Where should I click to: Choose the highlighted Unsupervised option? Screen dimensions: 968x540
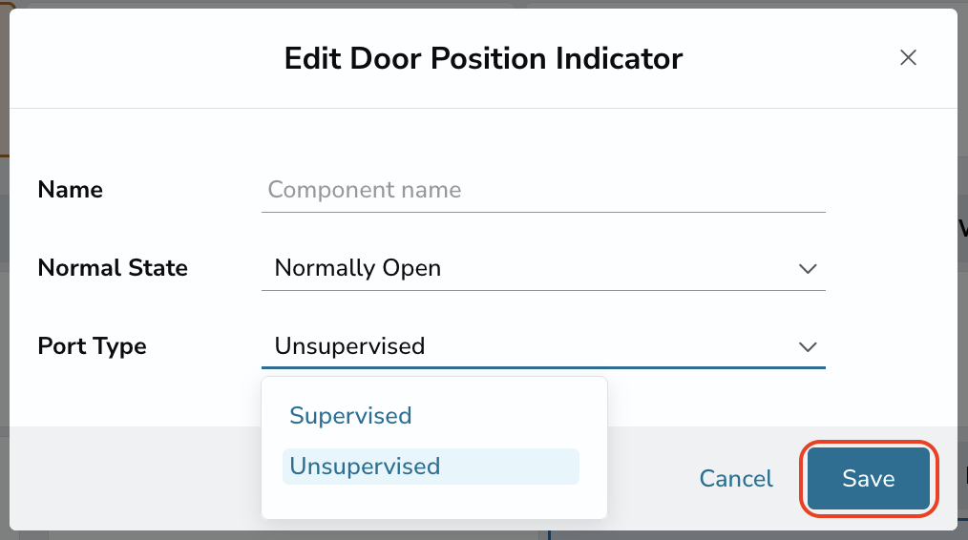point(431,467)
